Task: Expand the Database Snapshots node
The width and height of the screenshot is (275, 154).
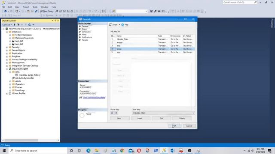Action: click(x=10, y=38)
